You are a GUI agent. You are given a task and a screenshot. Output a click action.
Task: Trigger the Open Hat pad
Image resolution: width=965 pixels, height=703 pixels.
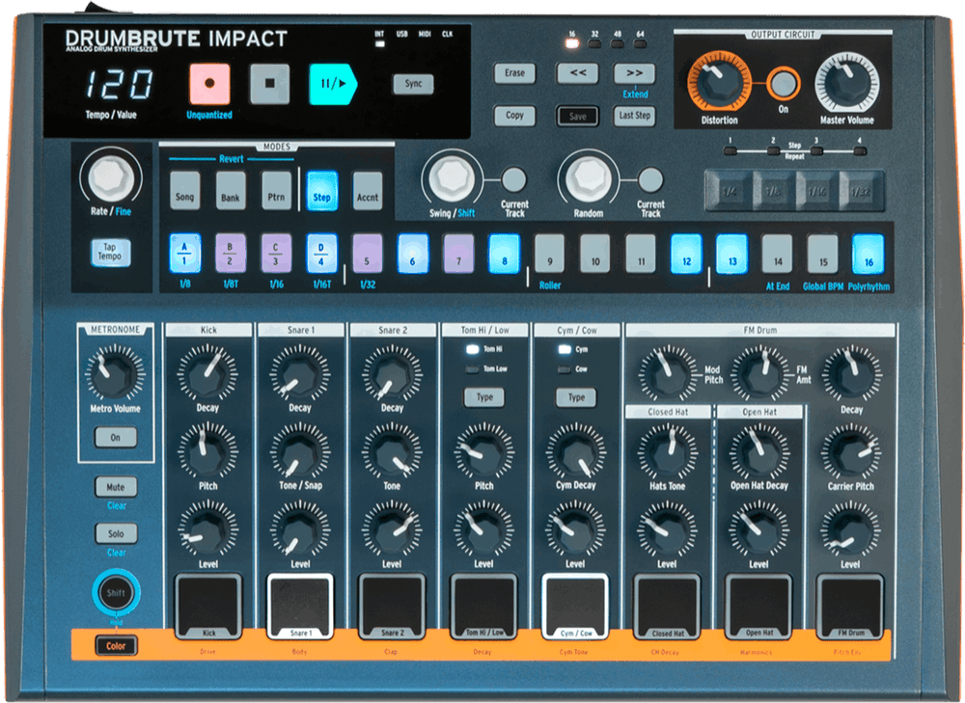point(758,608)
